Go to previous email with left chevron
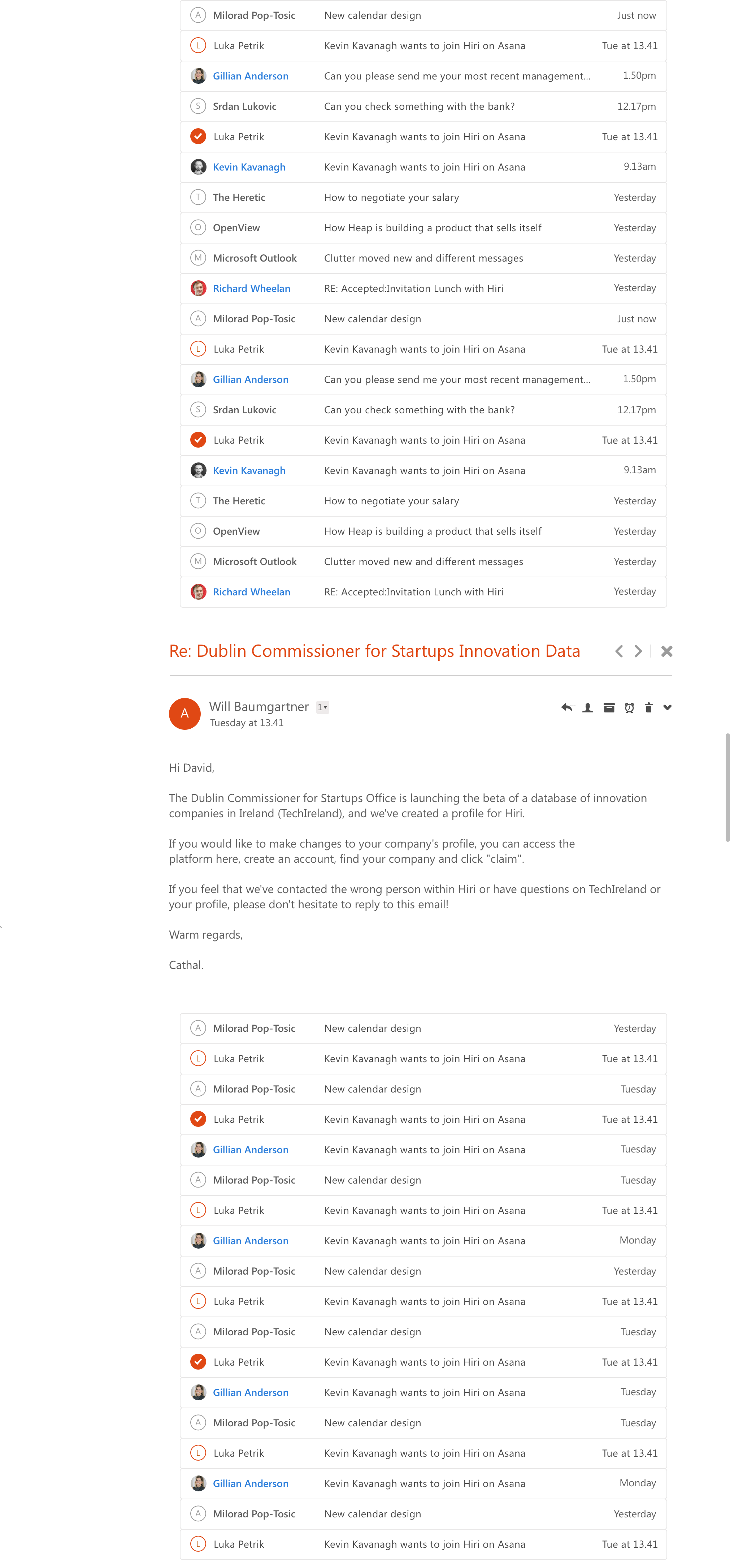 pos(619,651)
